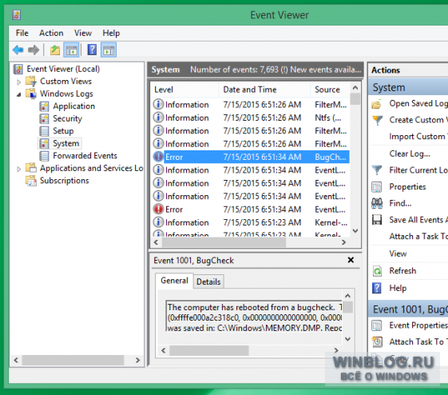Click event description horizontal scroll left arrow

[x=164, y=350]
